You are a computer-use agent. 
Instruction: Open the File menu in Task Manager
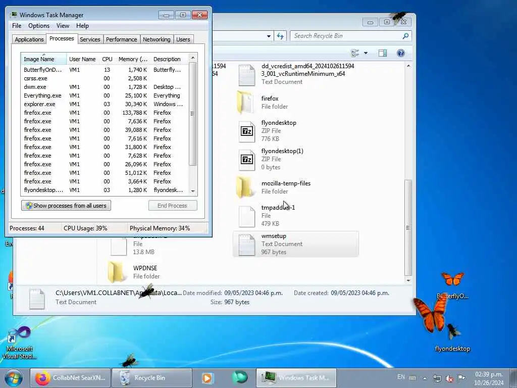(x=17, y=26)
